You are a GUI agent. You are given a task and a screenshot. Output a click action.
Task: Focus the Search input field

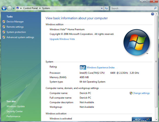tap(132, 8)
